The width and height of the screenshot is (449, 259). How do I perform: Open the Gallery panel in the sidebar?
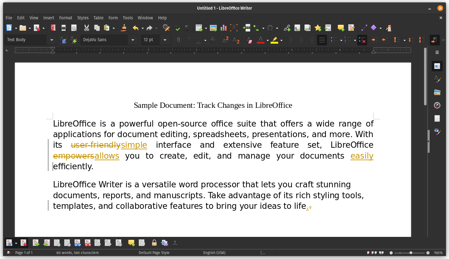437,92
